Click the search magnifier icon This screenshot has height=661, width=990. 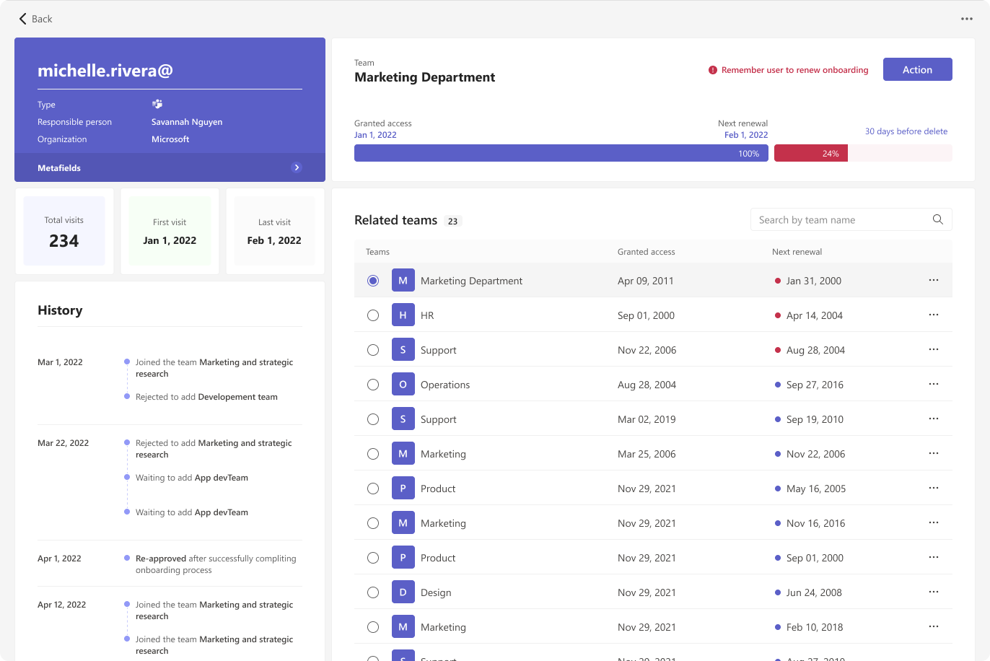(x=937, y=220)
